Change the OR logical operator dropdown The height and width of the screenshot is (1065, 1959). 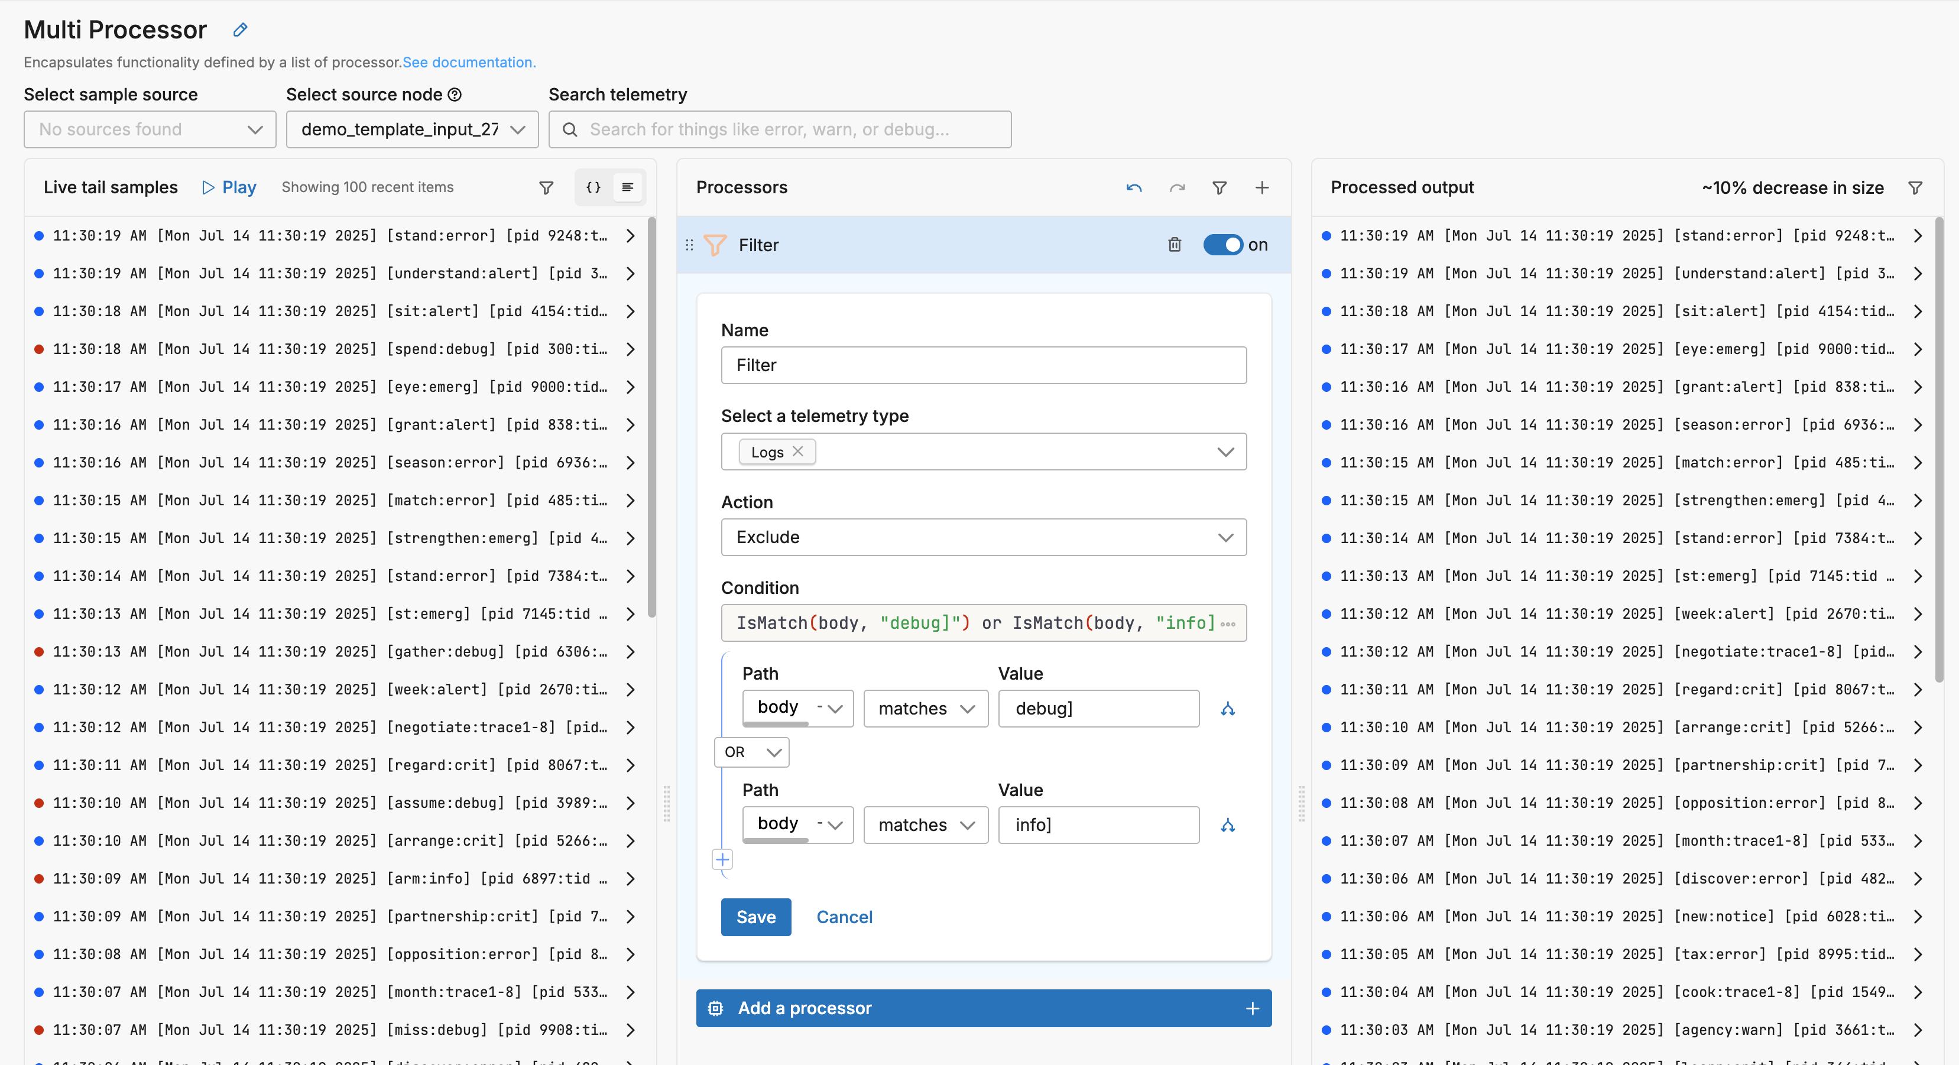click(751, 752)
